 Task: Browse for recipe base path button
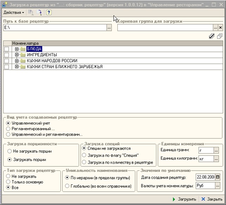coord(109,27)
